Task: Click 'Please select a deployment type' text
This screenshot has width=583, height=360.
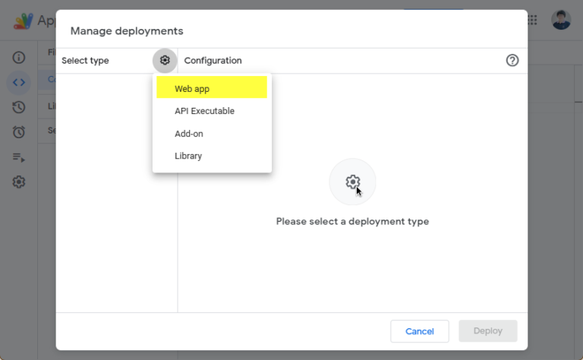Action: (x=352, y=221)
